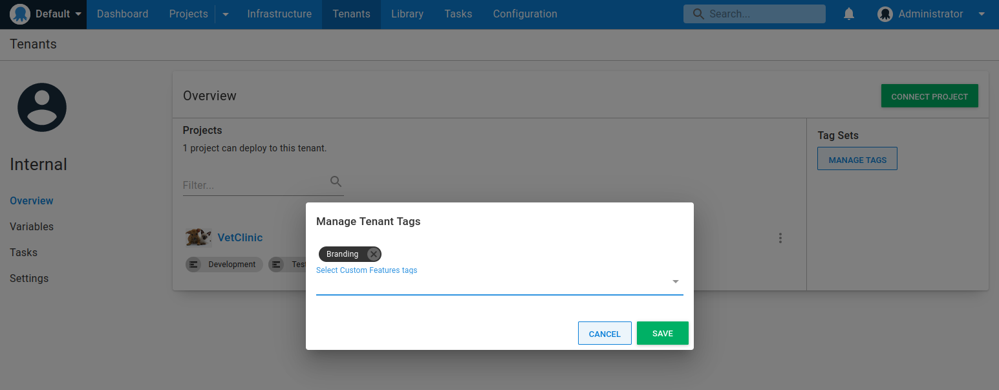Open the Library menu
Screen dimensions: 999x390
click(407, 14)
